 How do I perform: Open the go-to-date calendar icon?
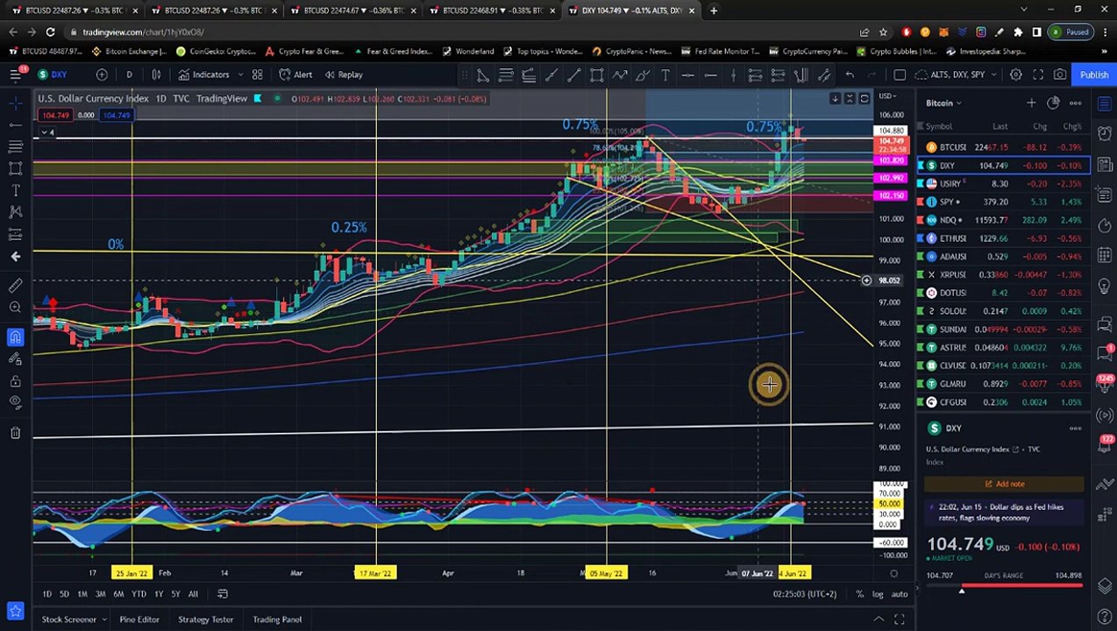[x=223, y=593]
